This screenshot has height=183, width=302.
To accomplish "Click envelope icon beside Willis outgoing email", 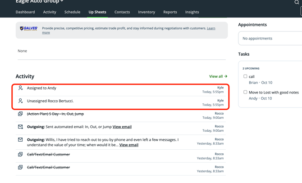I will [x=20, y=139].
